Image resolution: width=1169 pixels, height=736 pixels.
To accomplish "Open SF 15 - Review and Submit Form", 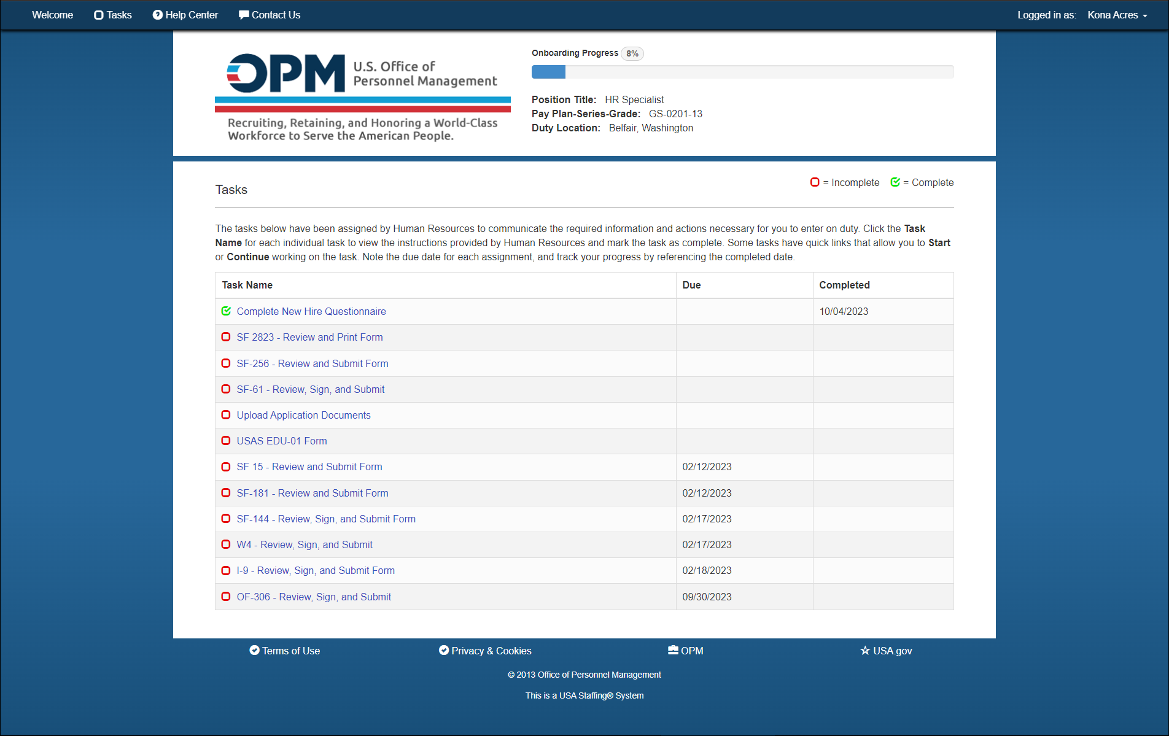I will (309, 467).
